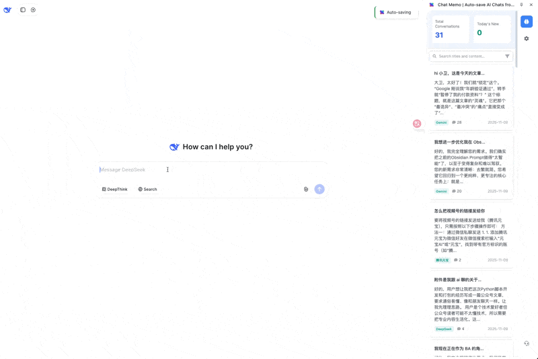Focus the Message DeepSeek input field
The height and width of the screenshot is (359, 538).
tap(213, 169)
